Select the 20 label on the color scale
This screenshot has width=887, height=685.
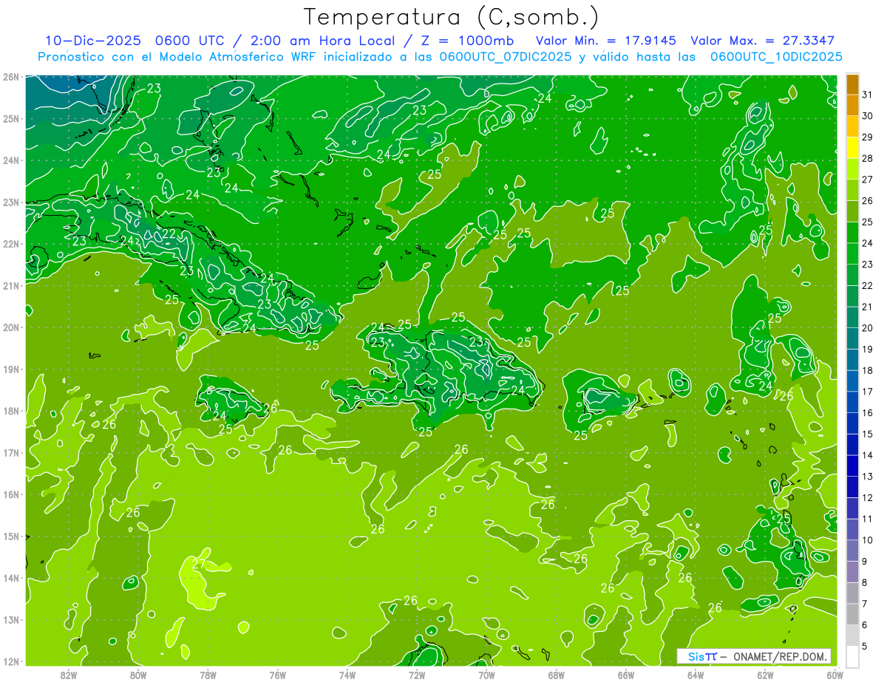click(868, 327)
